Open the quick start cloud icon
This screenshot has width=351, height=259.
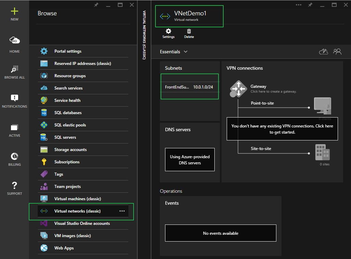(324, 52)
